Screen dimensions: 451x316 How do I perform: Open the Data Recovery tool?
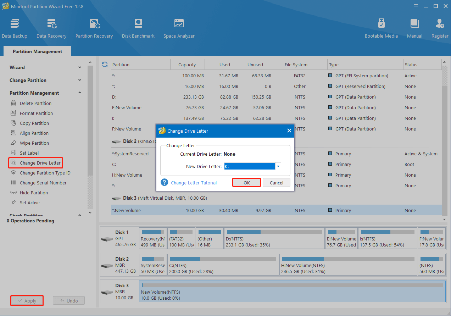point(51,28)
